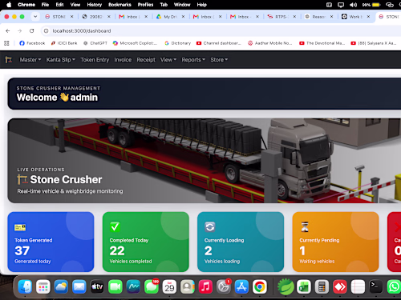Open the Mail app in dock

pyautogui.click(x=79, y=287)
